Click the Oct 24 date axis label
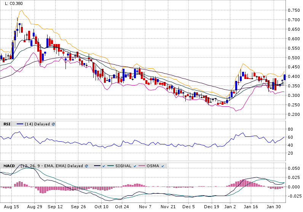303x212 pixels. click(122, 207)
